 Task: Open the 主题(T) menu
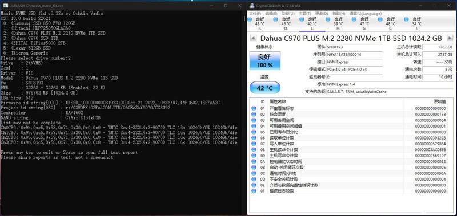(304, 13)
